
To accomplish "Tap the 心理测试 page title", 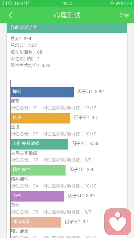I will coord(67,15).
